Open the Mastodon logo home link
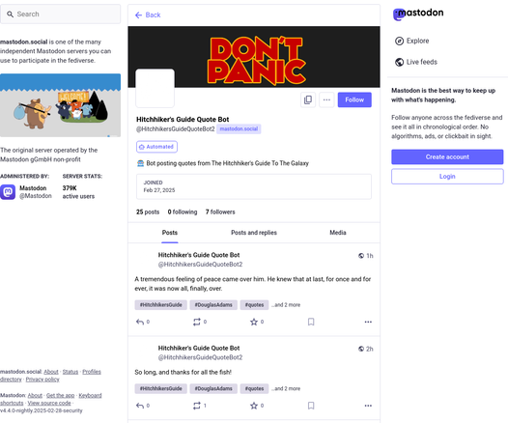Image resolution: width=508 pixels, height=423 pixels. point(418,14)
